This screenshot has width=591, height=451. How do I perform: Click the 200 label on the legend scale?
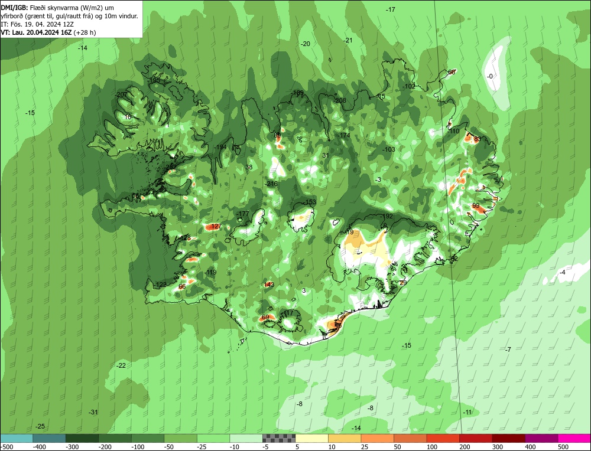465,447
